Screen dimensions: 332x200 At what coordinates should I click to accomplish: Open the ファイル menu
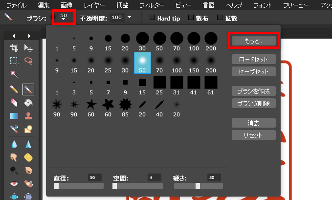[17, 5]
